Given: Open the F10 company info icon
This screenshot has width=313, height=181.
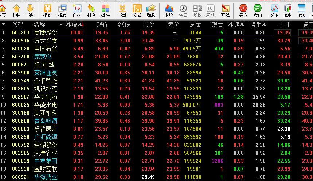Looking at the screenshot, I should point(302,11).
